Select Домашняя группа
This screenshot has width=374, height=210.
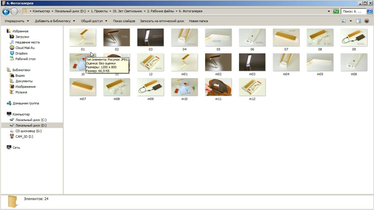coord(26,103)
